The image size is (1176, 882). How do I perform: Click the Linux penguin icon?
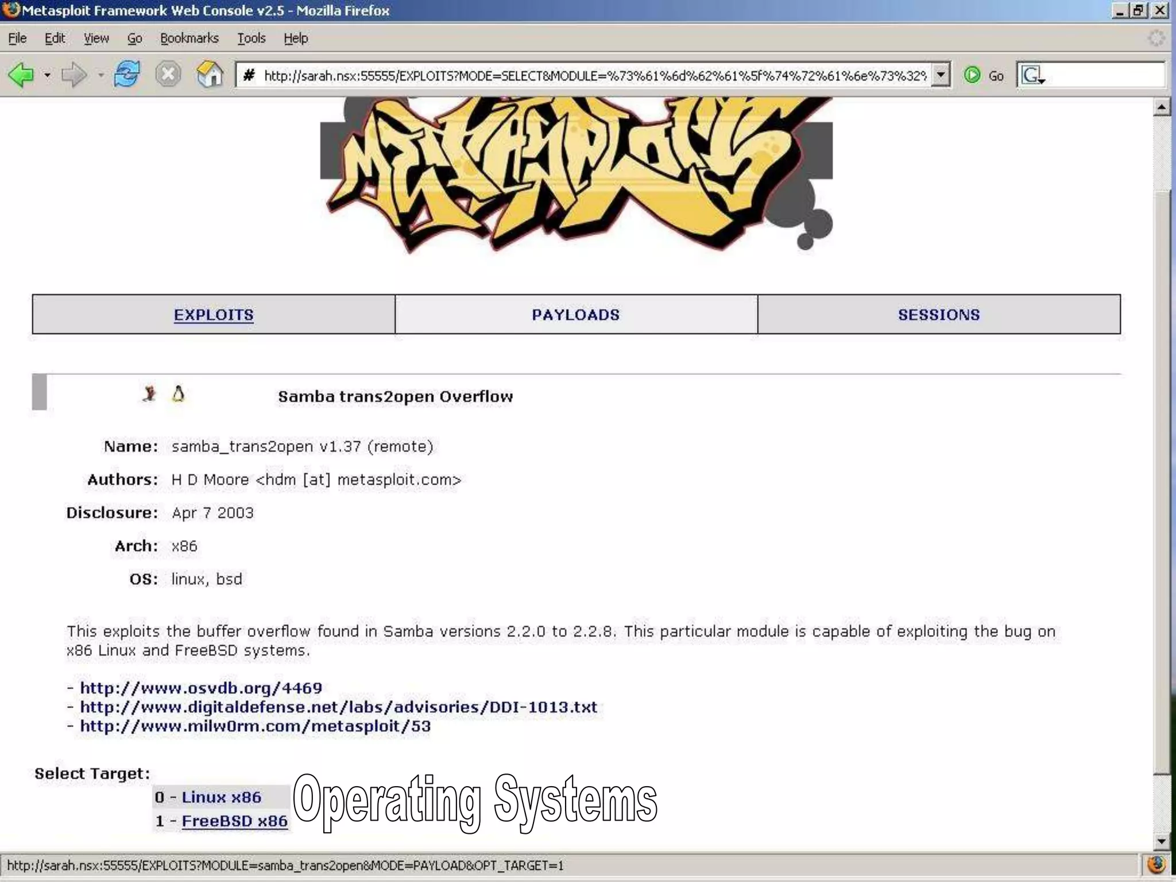pyautogui.click(x=179, y=394)
